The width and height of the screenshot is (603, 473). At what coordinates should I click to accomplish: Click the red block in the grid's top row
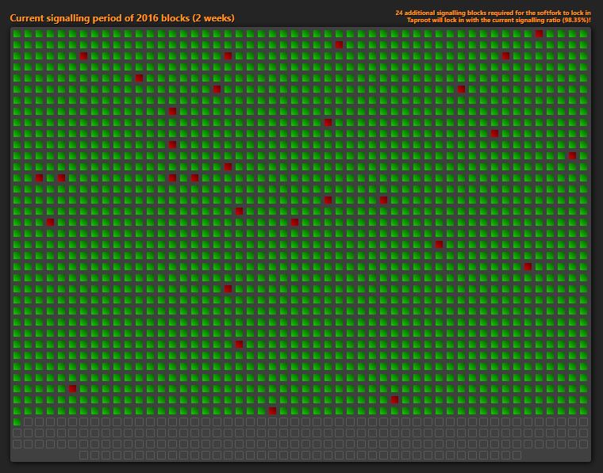539,34
